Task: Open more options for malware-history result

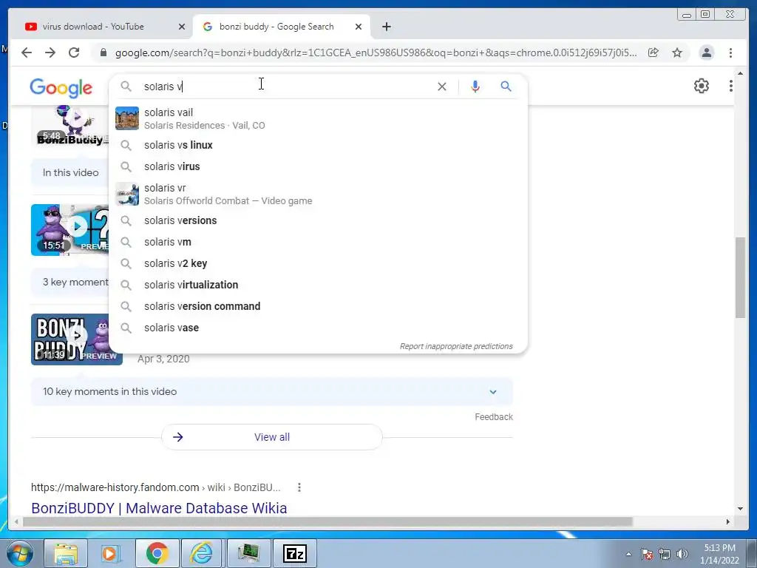Action: coord(299,487)
